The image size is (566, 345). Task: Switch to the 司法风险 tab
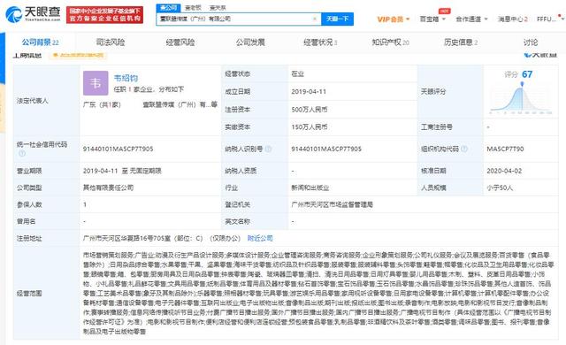[111, 42]
